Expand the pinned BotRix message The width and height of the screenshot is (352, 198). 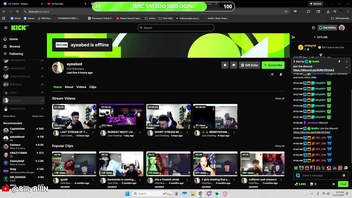(x=346, y=67)
